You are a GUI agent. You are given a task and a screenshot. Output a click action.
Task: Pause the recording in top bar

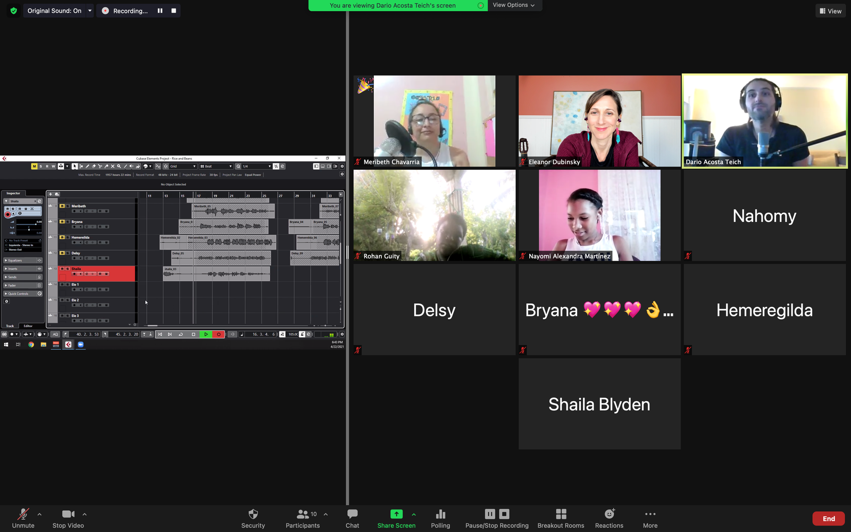tap(160, 11)
